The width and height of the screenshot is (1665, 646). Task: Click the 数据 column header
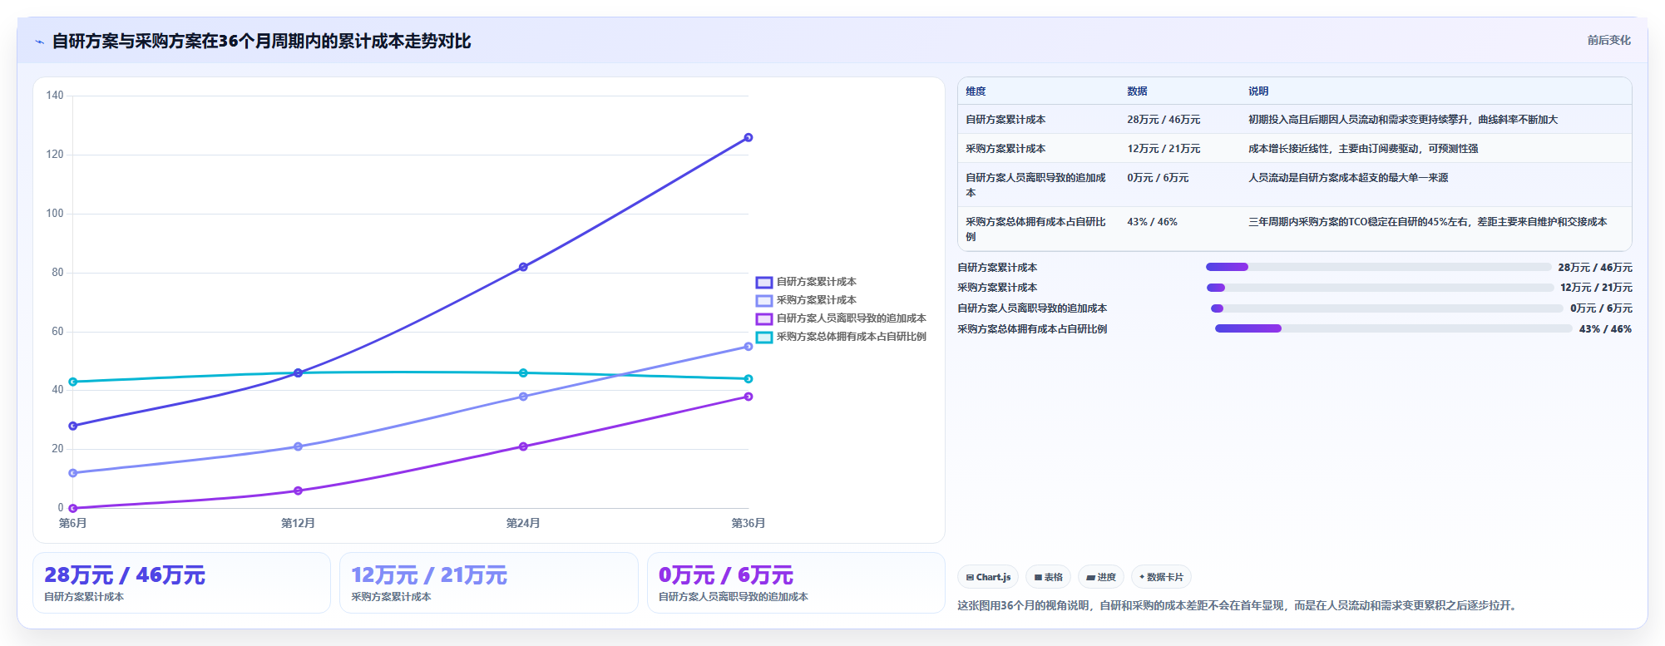[x=1137, y=91]
